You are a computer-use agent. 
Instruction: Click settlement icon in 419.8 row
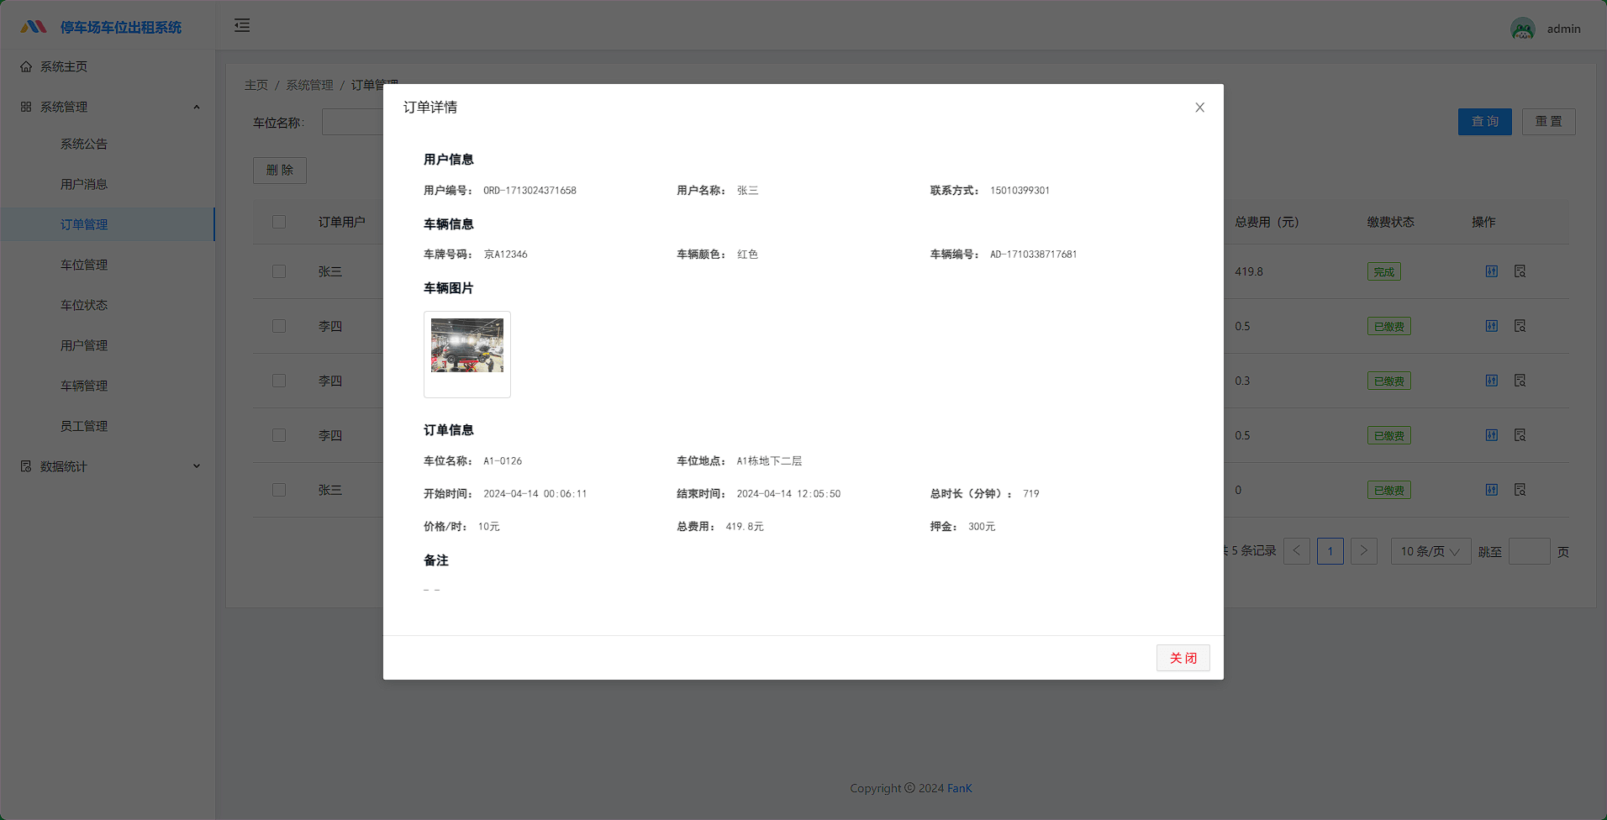[x=1492, y=271]
